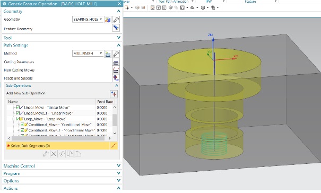Click the third tool path view icon in the top toolbar

coord(164,7)
